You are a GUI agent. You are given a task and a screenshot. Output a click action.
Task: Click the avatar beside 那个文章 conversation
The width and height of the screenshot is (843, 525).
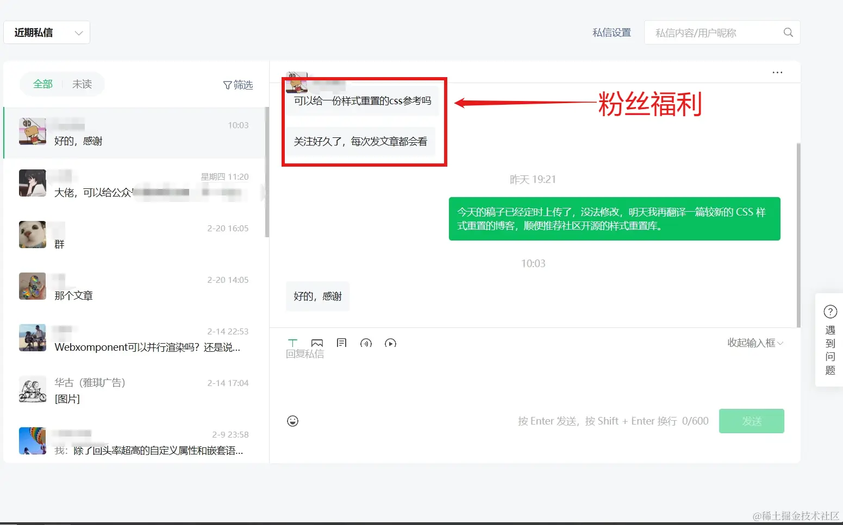[x=33, y=286]
